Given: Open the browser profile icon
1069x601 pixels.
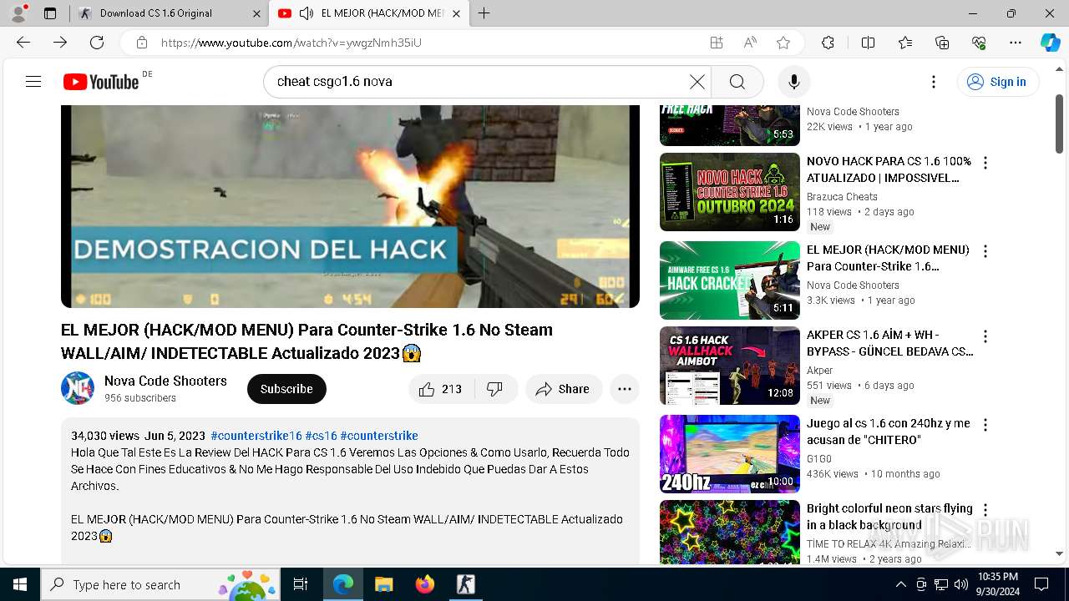Looking at the screenshot, I should 18,13.
